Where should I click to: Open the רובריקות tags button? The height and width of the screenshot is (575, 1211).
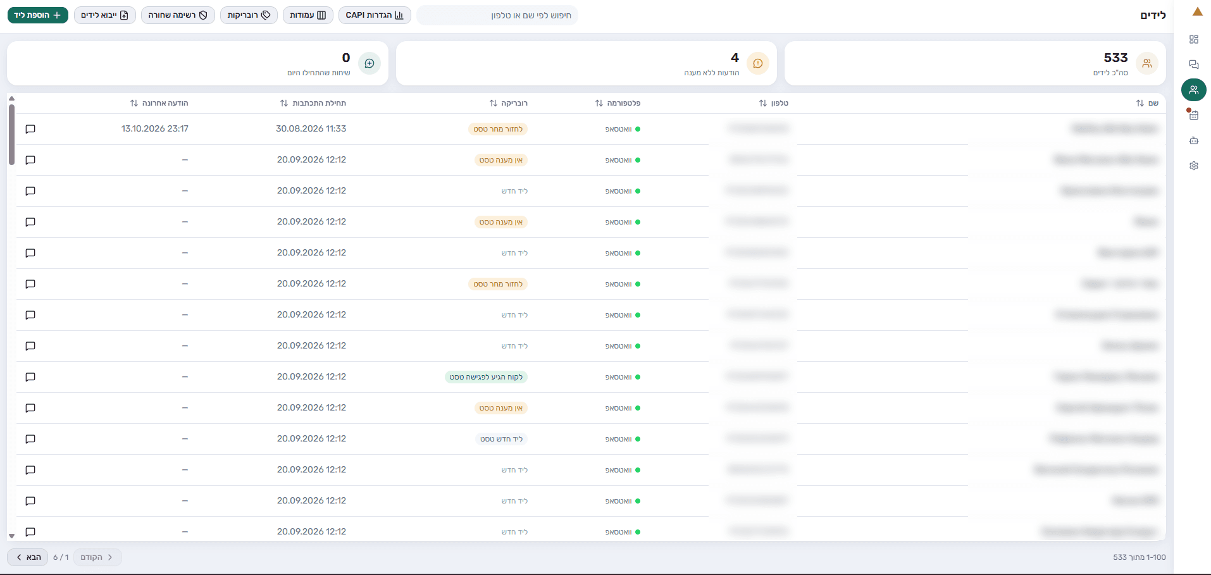point(249,15)
